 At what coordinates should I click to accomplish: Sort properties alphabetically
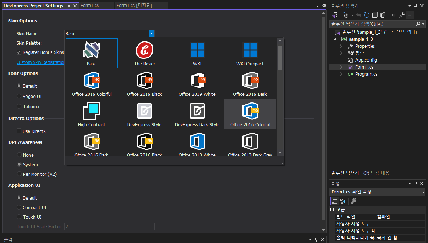(x=343, y=201)
